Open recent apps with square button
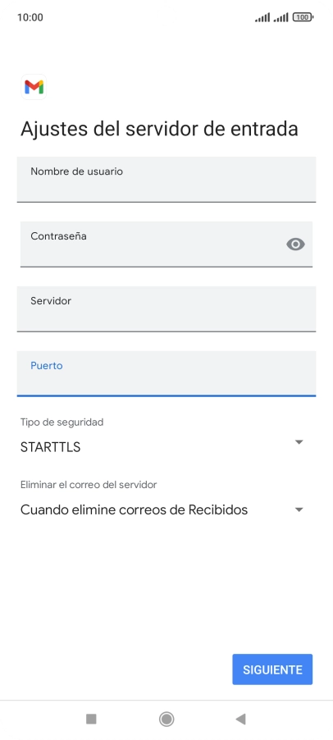Viewport: 333px width, 740px height. click(91, 719)
